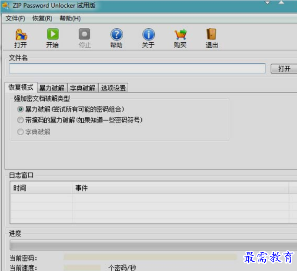The image size is (297, 271).
Task: Click inside the 文件名 input field
Action: (x=137, y=68)
